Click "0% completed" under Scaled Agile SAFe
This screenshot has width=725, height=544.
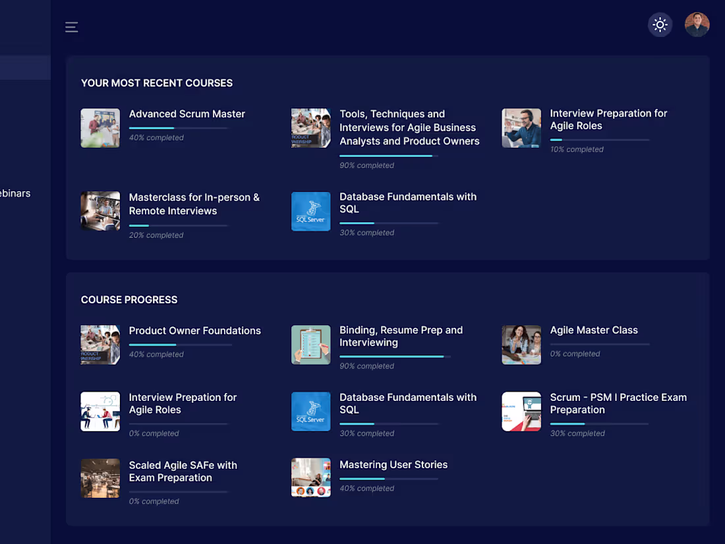[x=154, y=501]
